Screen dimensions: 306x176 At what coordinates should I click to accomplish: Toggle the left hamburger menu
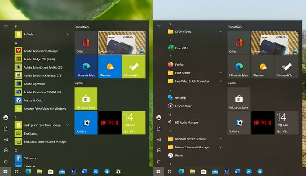(x=6, y=27)
